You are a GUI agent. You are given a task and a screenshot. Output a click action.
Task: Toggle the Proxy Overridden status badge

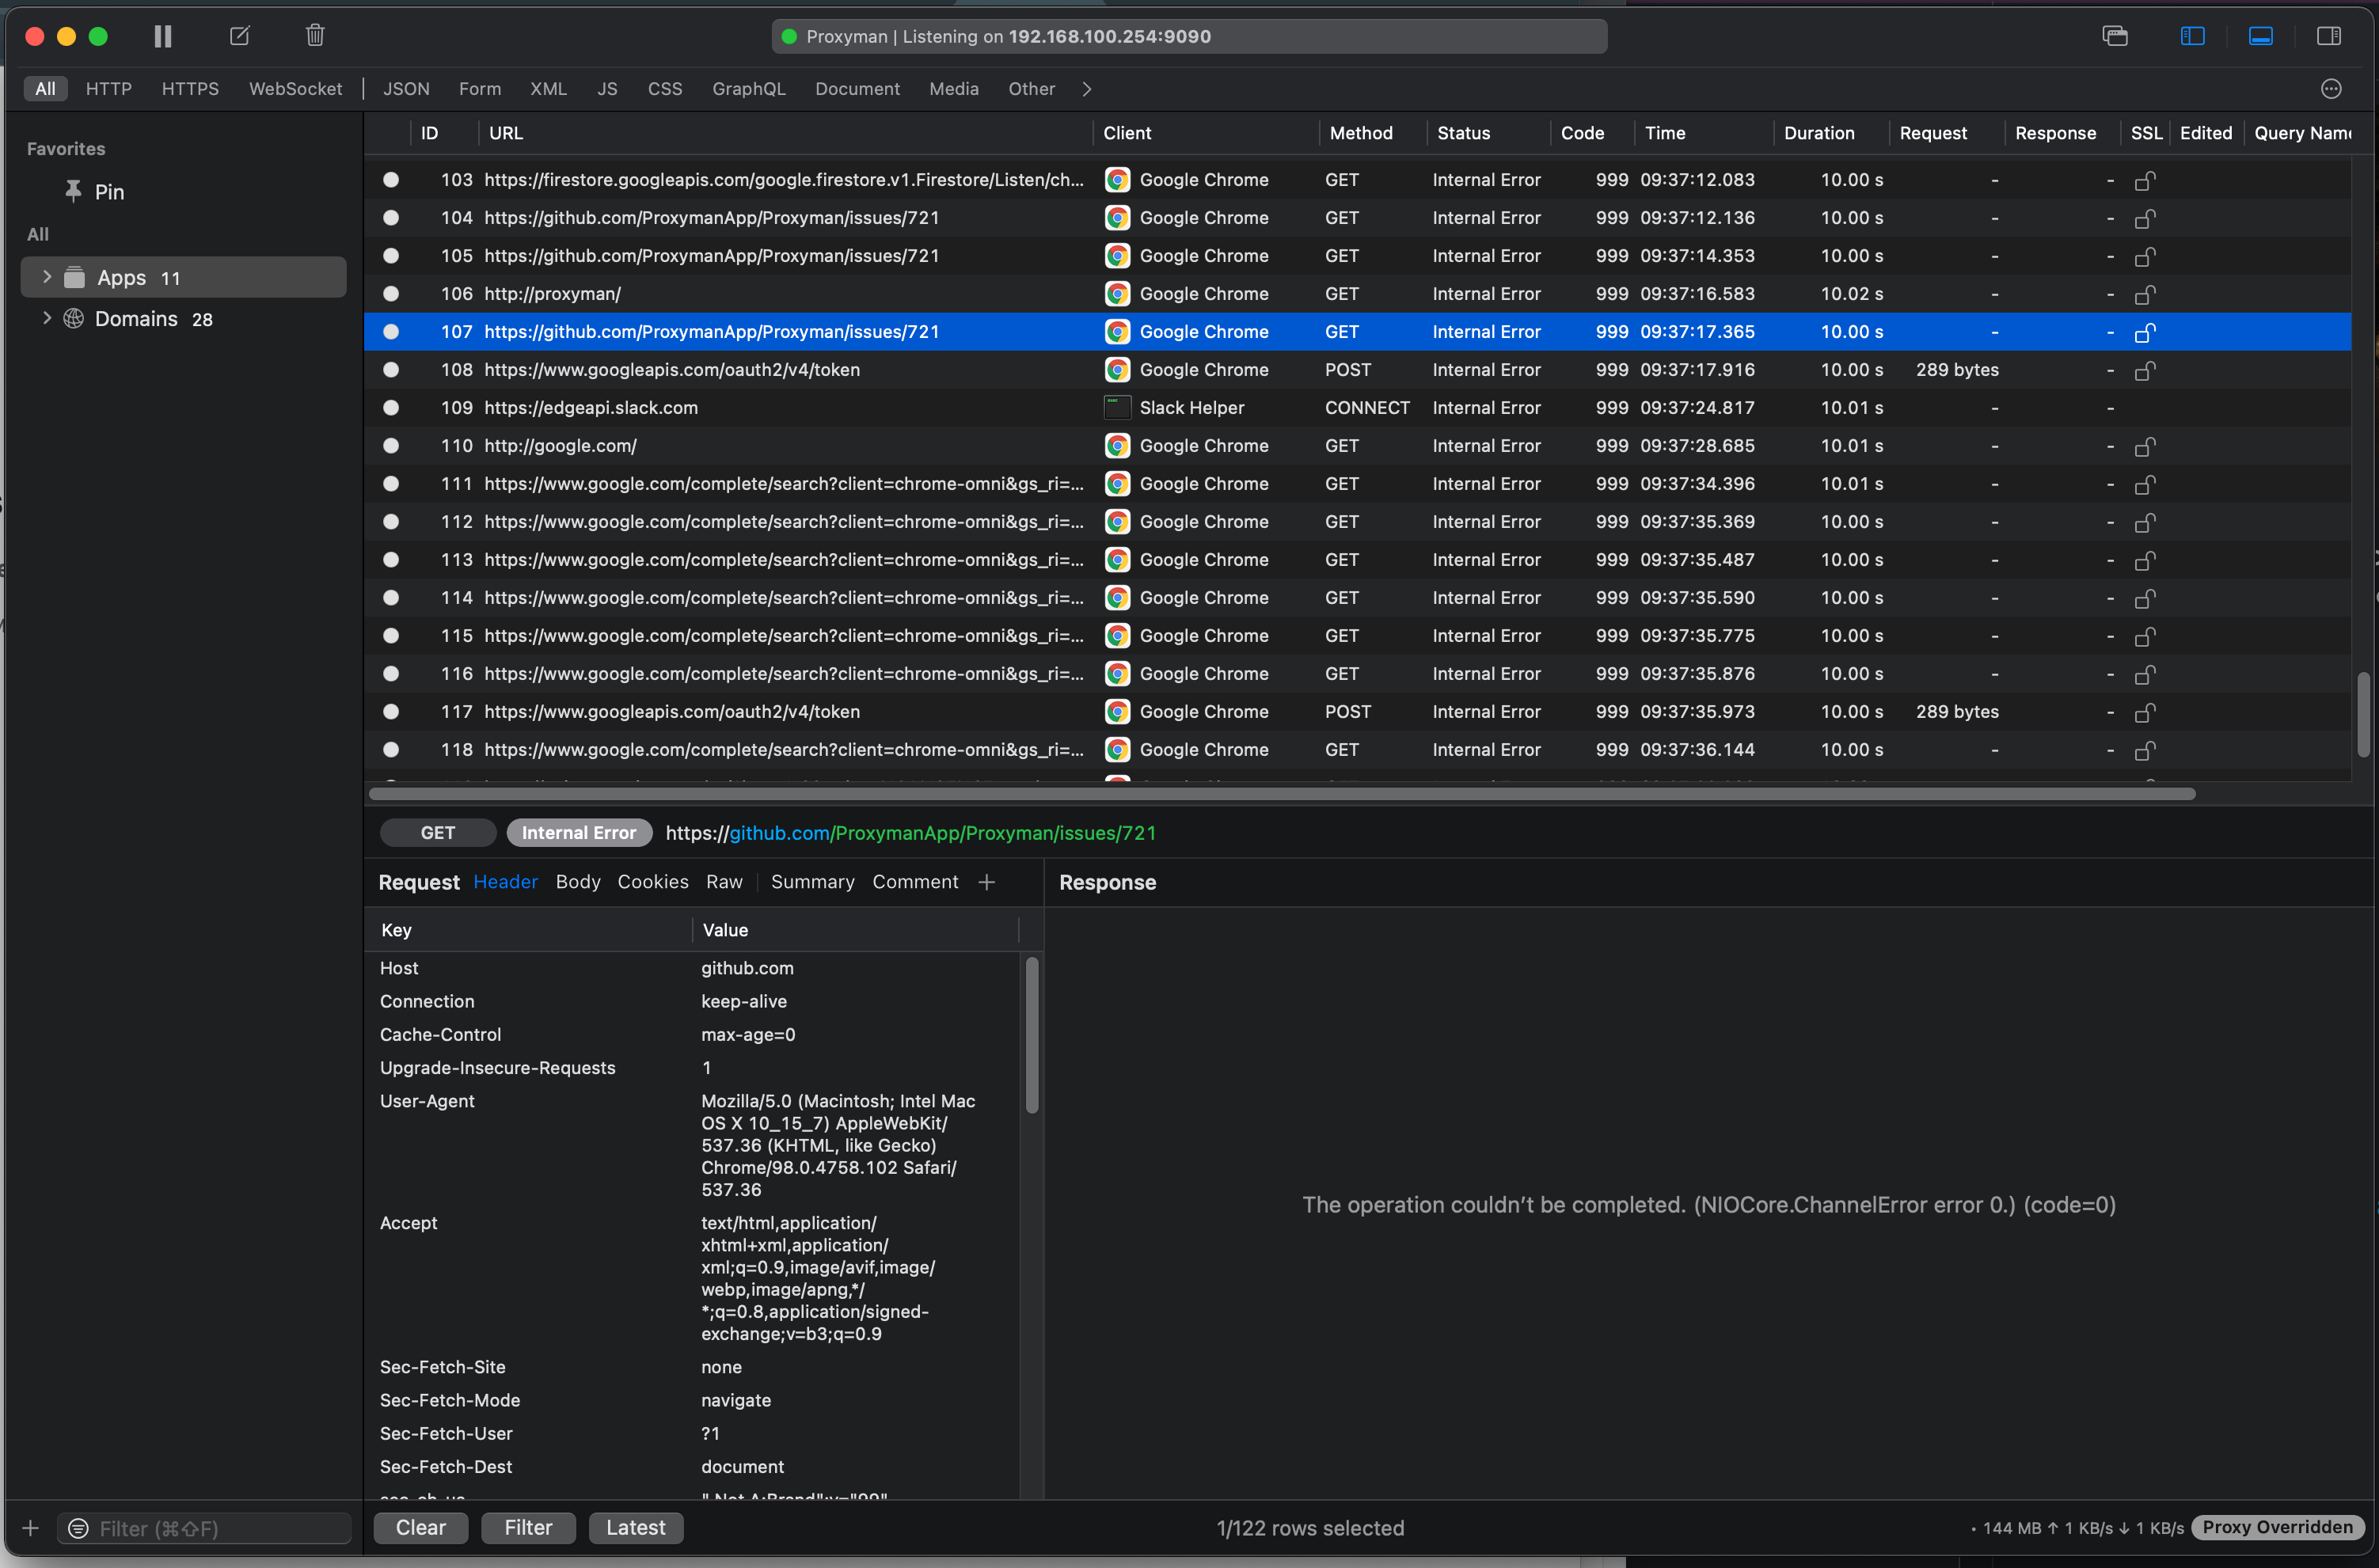2277,1527
